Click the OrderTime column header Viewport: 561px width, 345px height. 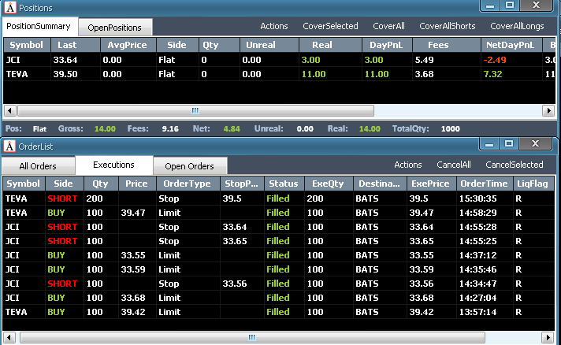[x=485, y=184]
